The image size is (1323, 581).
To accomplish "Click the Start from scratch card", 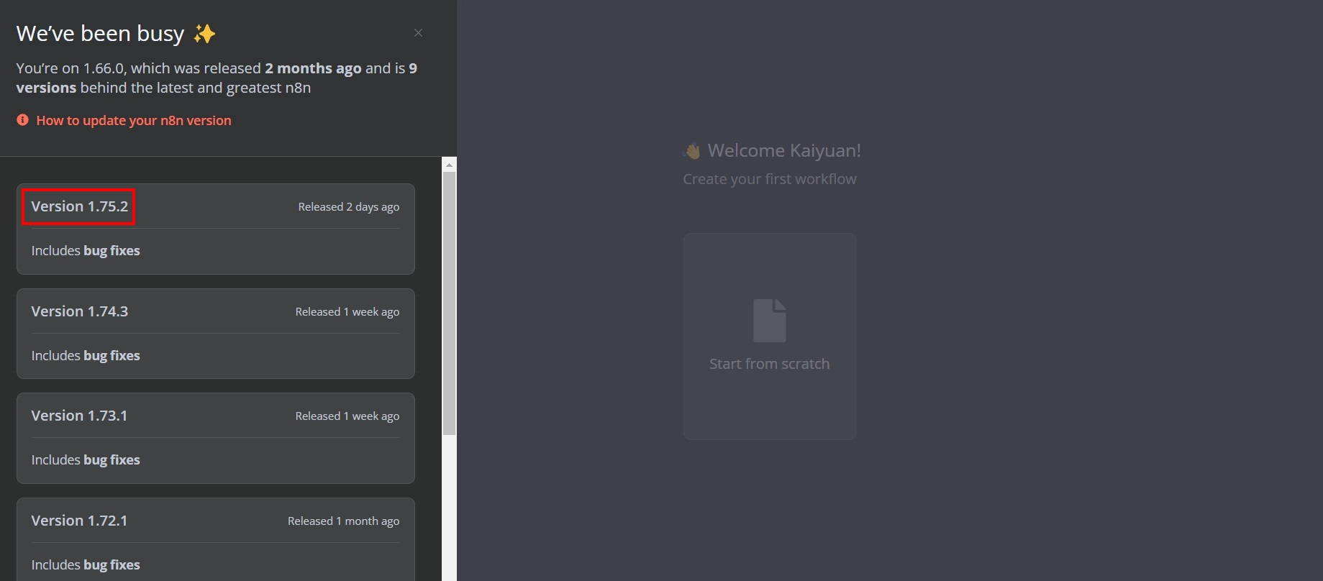I will pos(769,336).
